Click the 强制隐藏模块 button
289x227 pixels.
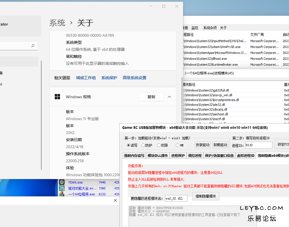[x=206, y=196]
